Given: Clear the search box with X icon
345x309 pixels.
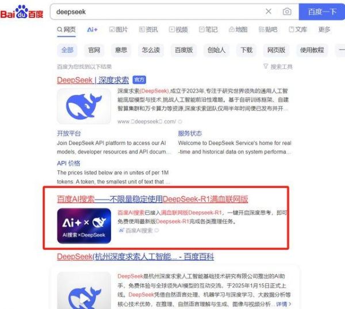Looking at the screenshot, I should tap(269, 11).
